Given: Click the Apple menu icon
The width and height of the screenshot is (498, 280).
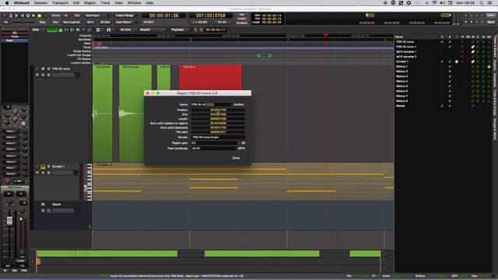Looking at the screenshot, I should [x=7, y=3].
